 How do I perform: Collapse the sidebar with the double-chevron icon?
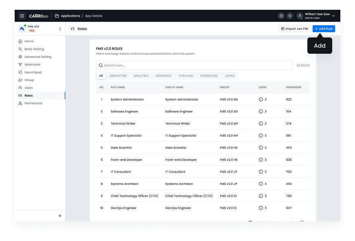pyautogui.click(x=60, y=215)
